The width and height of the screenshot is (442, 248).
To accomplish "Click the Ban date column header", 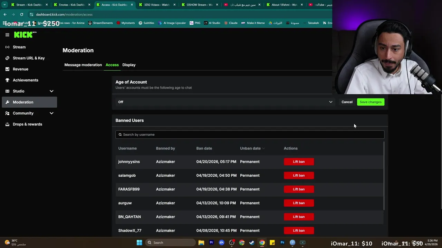I will pyautogui.click(x=204, y=148).
